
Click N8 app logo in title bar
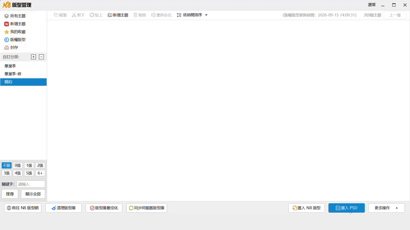click(7, 5)
